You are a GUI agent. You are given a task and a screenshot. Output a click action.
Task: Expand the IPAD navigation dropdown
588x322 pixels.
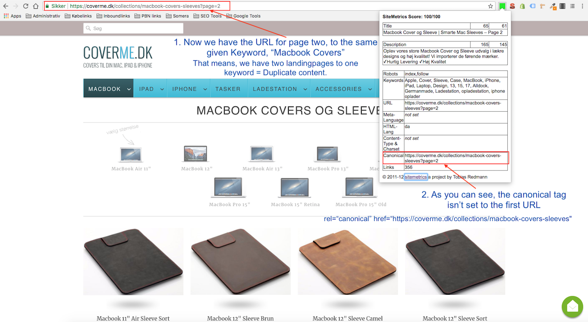pos(162,89)
